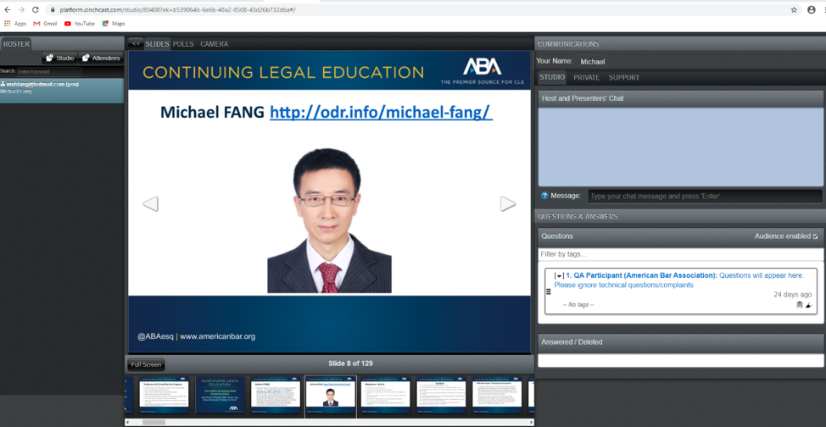Open Maps from the bookmarks bar
Image resolution: width=826 pixels, height=427 pixels.
[x=114, y=24]
